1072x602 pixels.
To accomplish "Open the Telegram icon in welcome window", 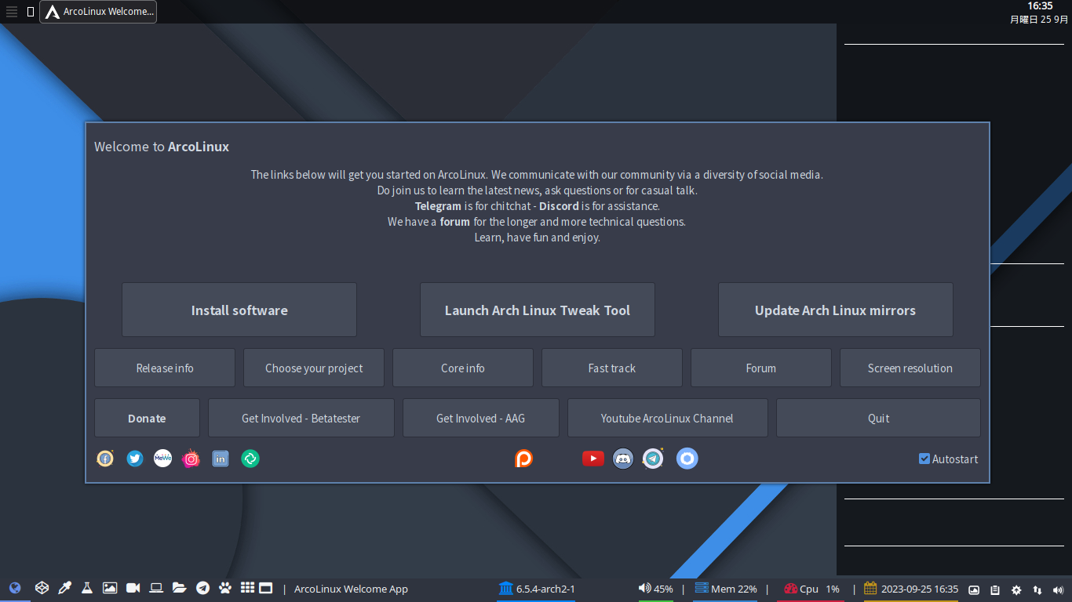I will tap(653, 459).
